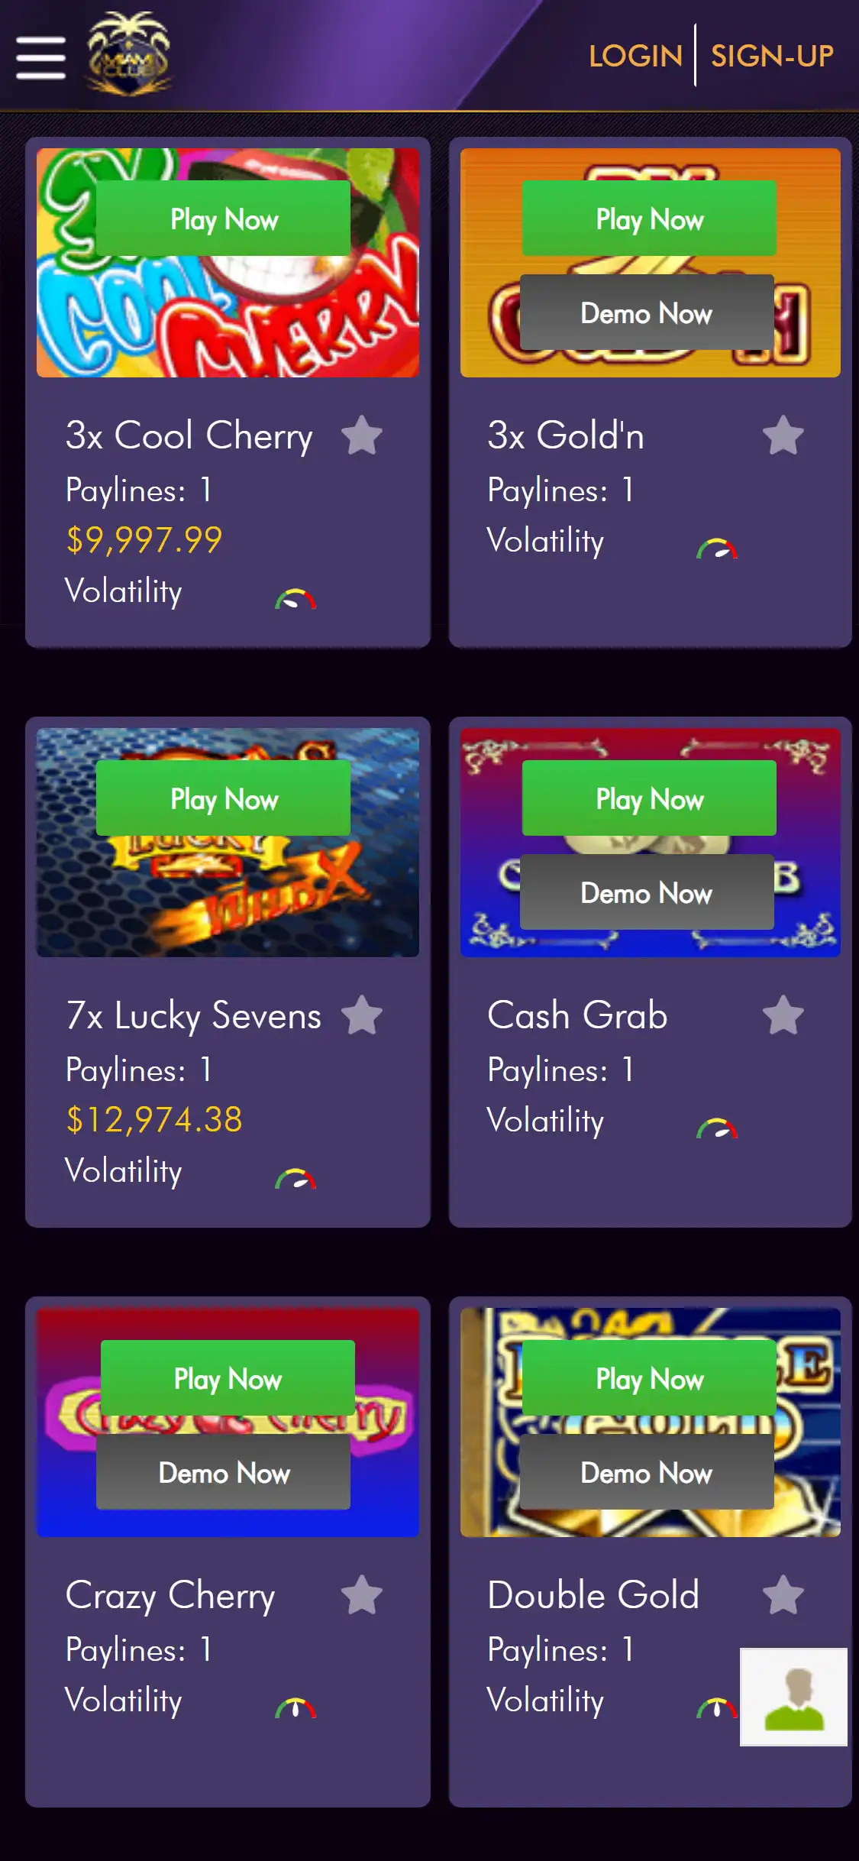Play Now on 7x Lucky Sevens
Image resolution: width=859 pixels, height=1861 pixels.
point(224,798)
